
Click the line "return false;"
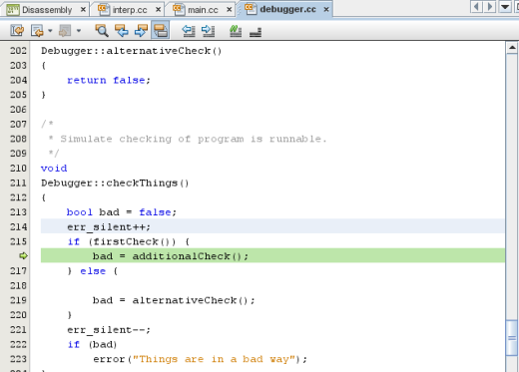109,80
